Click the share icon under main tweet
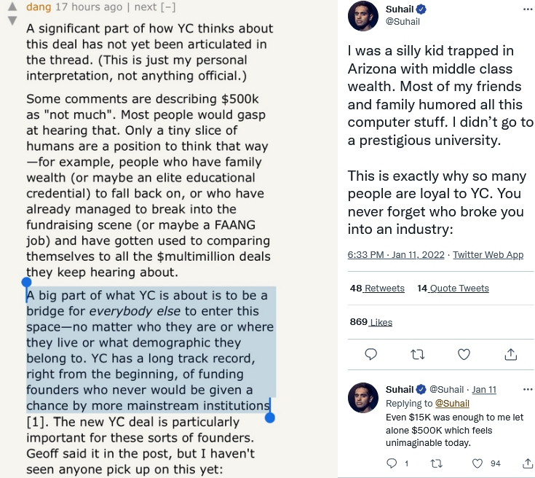535x478 pixels. pyautogui.click(x=511, y=354)
